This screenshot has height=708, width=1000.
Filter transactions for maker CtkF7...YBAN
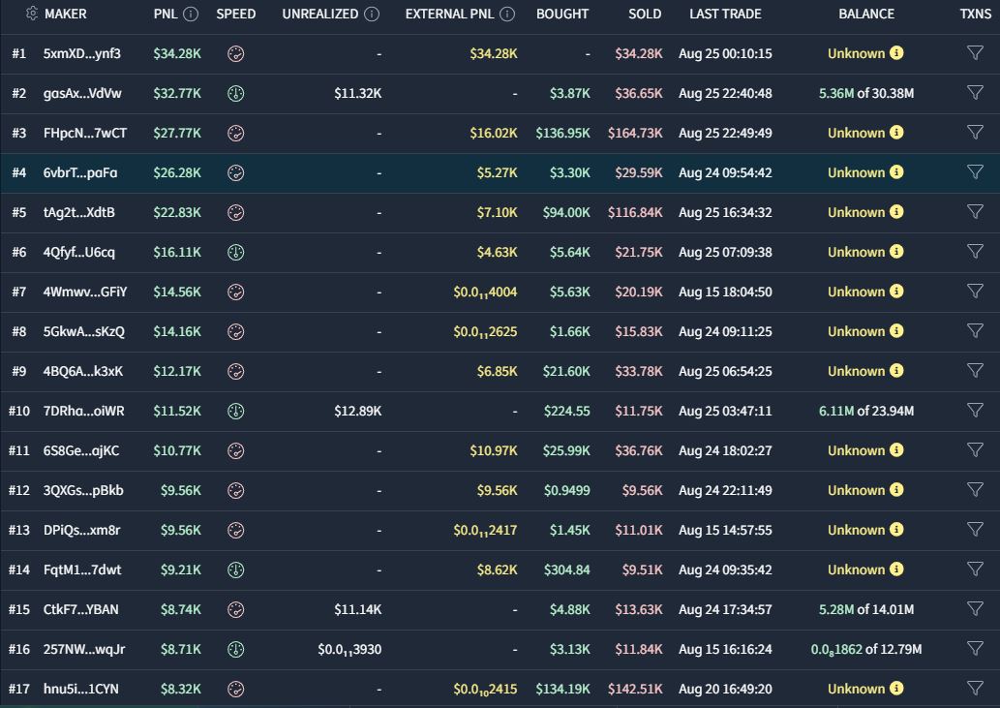point(975,608)
